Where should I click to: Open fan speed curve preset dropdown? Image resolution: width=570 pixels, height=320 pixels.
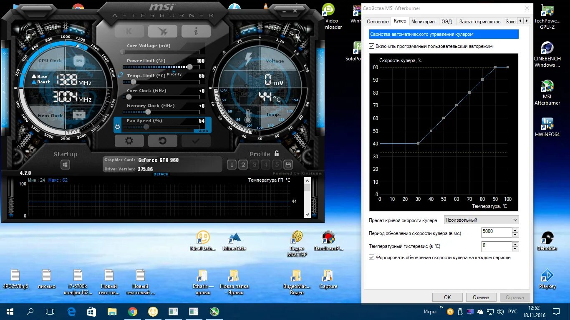[x=481, y=220]
